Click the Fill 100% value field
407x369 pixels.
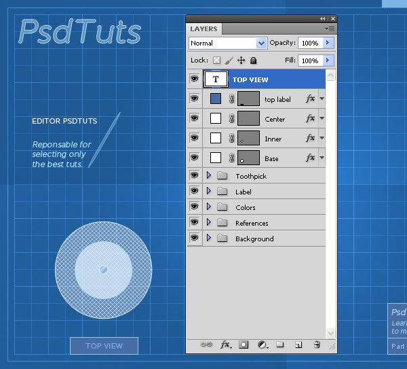311,60
